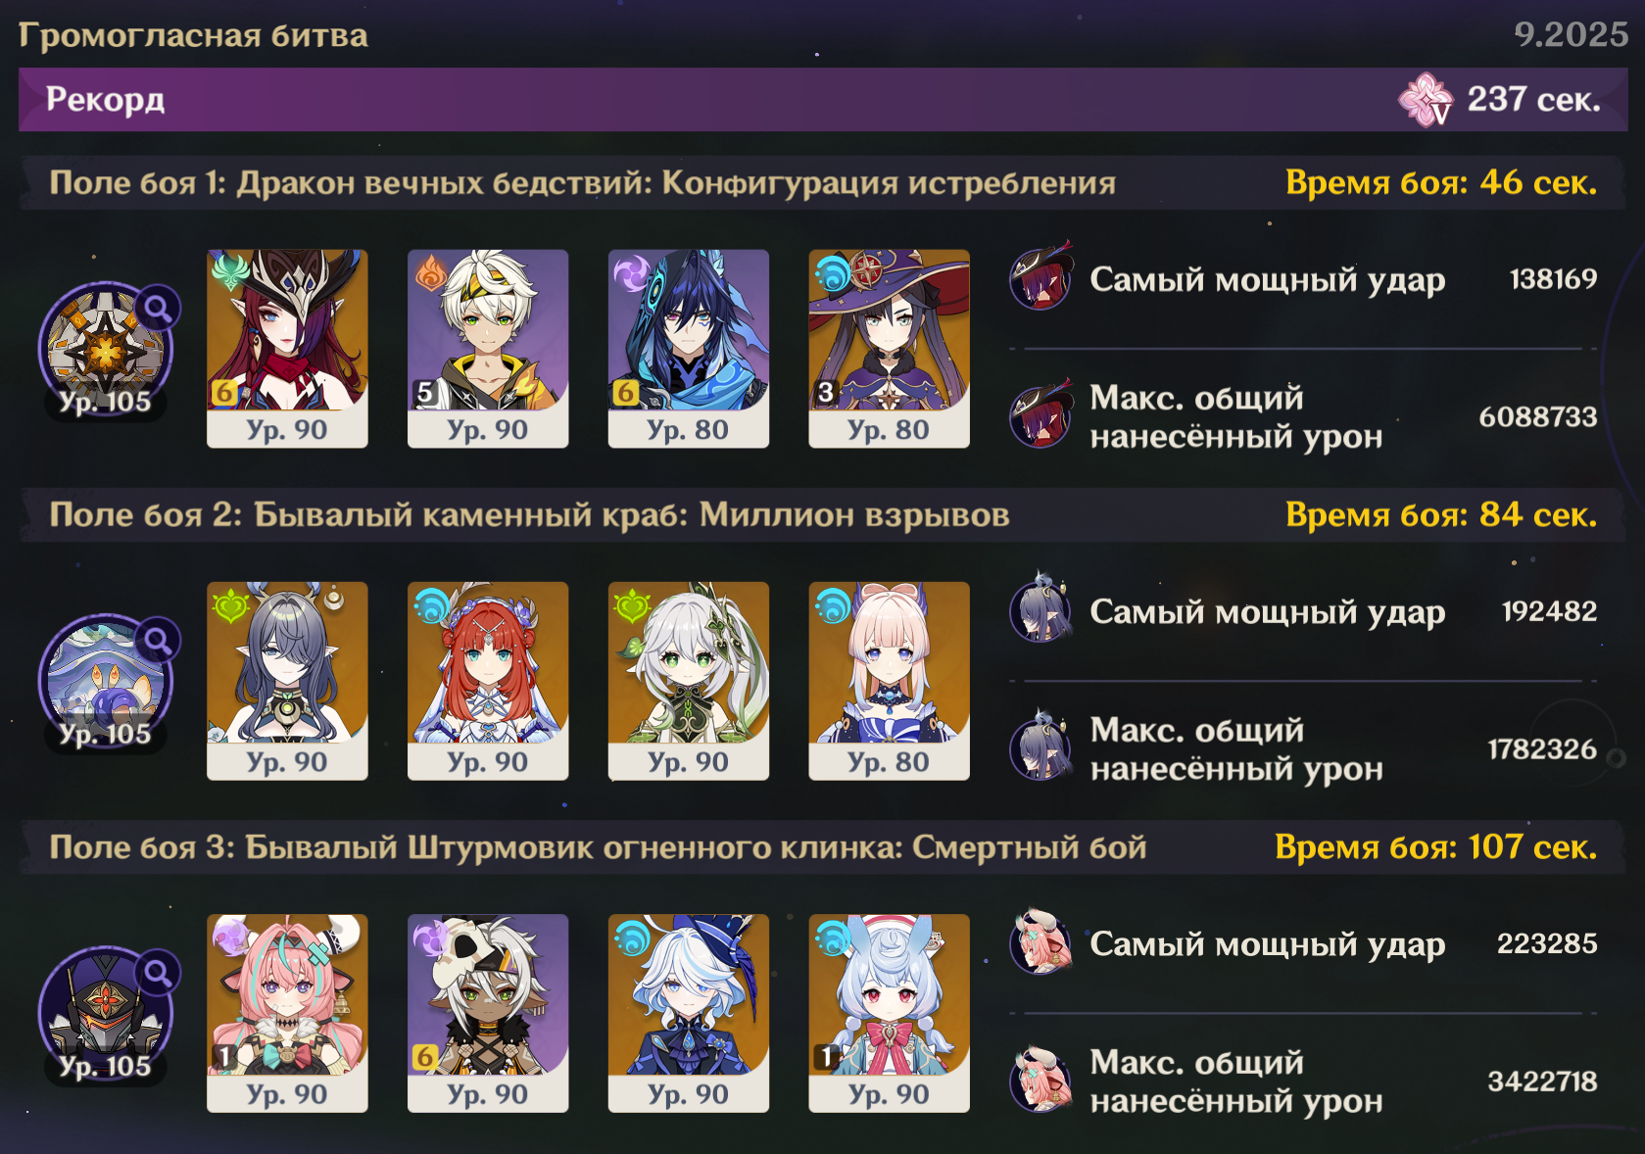Click the pink flower record badge icon
The height and width of the screenshot is (1154, 1645).
(1426, 99)
